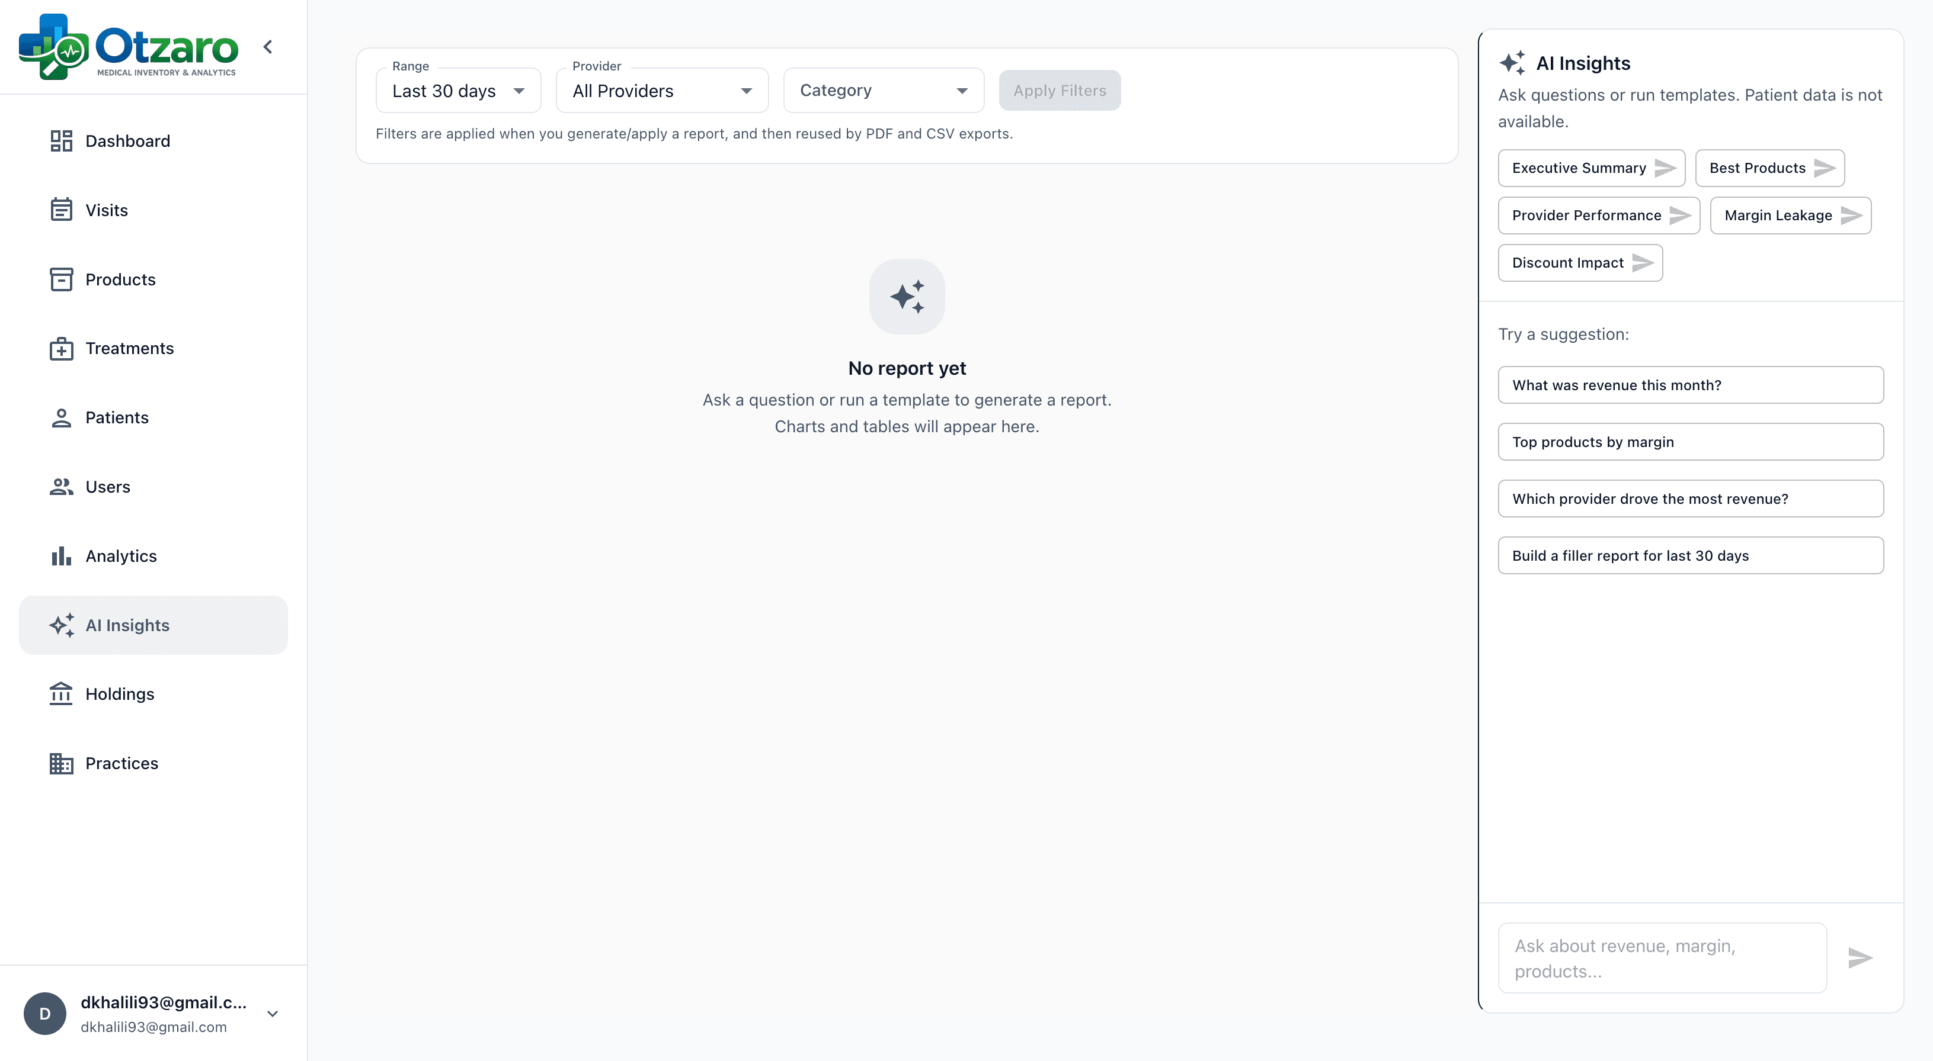Click the ask about revenue input field
Screen dimensions: 1933x1061
[x=1660, y=957]
